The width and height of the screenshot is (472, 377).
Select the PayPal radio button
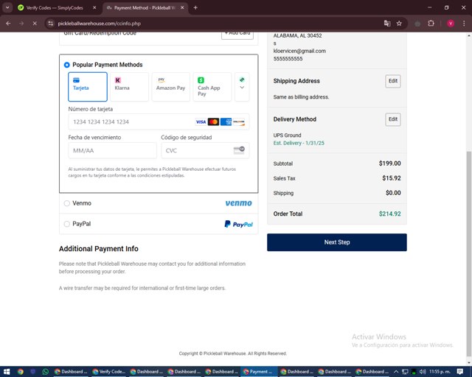(x=67, y=224)
